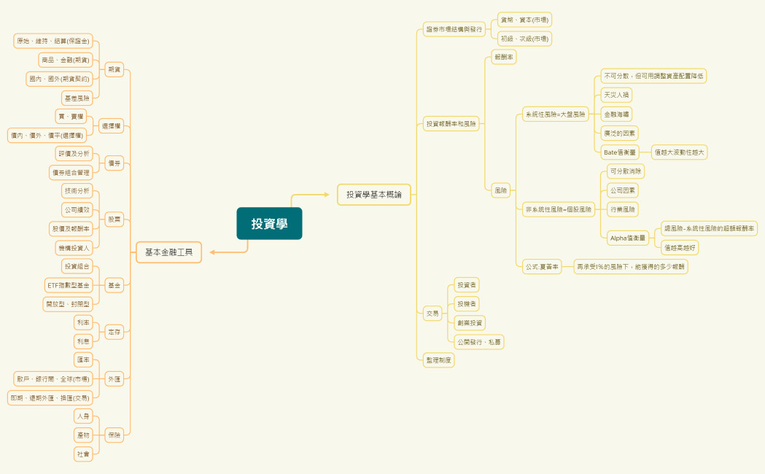Select the ETF指數型基金 node
Viewport: 765px width, 474px height.
click(x=69, y=285)
